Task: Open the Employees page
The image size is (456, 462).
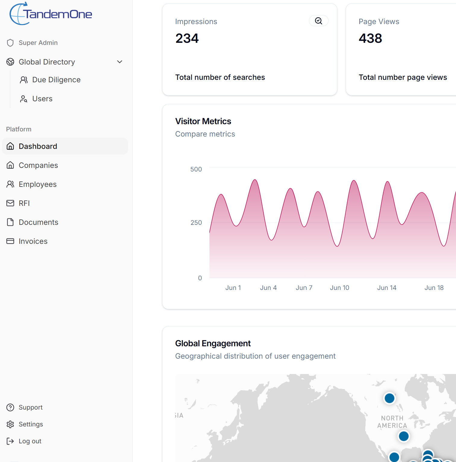Action: (x=38, y=184)
